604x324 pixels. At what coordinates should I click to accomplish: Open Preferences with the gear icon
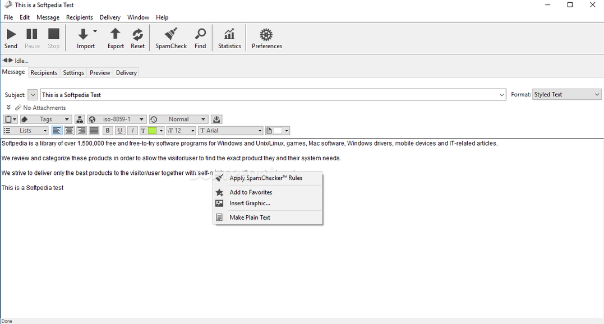pyautogui.click(x=266, y=34)
